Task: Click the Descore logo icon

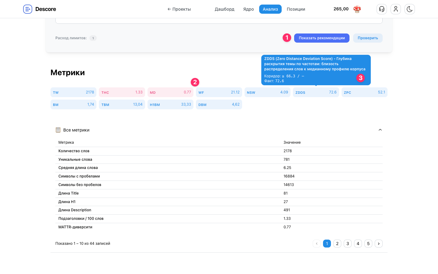Action: [28, 9]
